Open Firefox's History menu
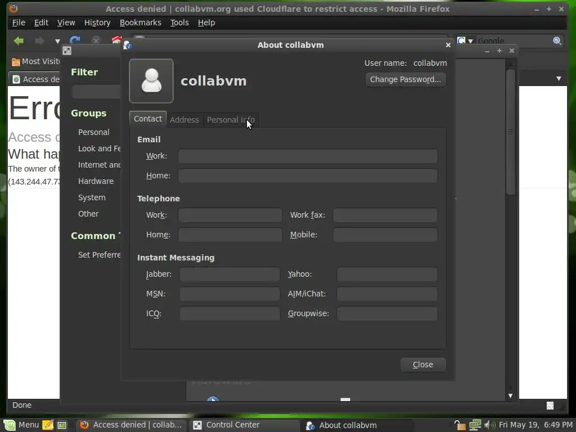The image size is (576, 432). (97, 22)
